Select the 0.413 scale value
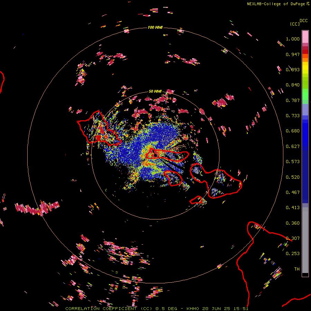 (293, 208)
